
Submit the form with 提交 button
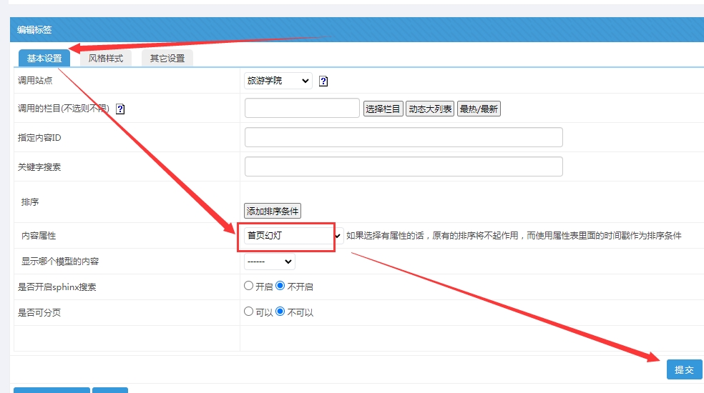[x=684, y=369]
